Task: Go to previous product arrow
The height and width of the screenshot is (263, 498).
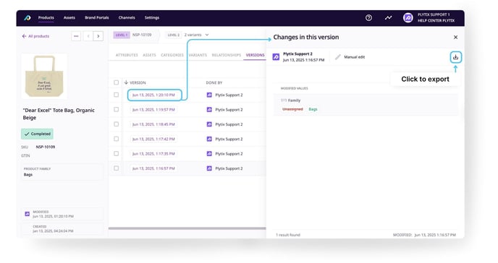Action: pos(88,36)
